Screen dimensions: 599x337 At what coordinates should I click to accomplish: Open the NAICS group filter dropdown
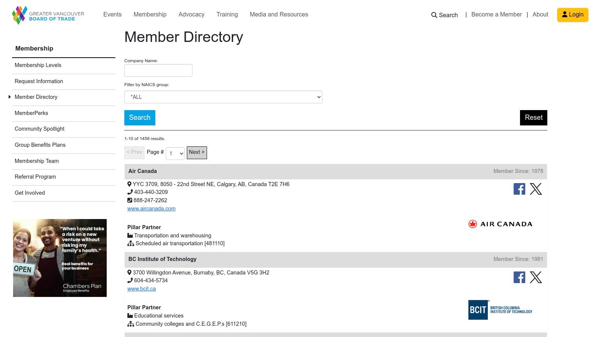tap(223, 97)
